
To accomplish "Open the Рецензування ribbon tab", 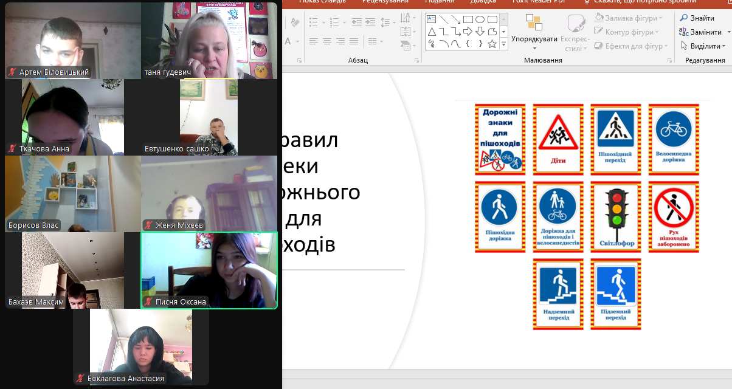I will coord(385,2).
